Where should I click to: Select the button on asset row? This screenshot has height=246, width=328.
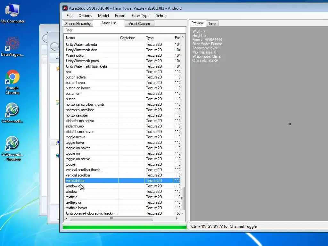[122, 93]
